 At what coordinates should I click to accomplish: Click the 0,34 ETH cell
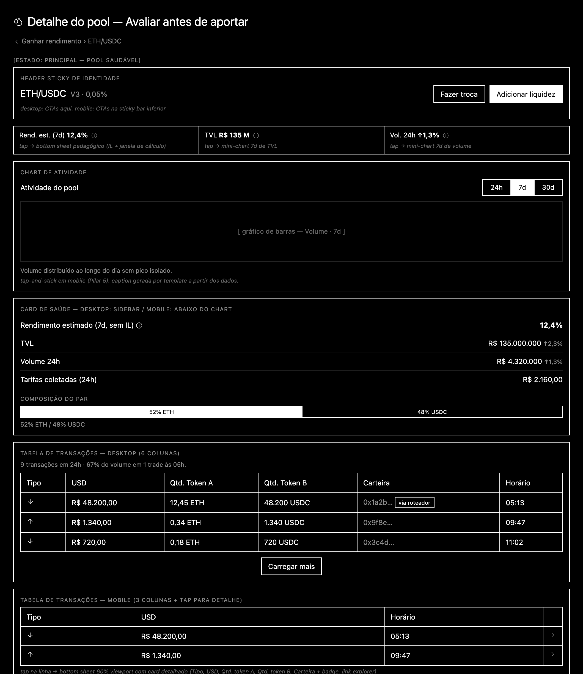[x=211, y=523]
